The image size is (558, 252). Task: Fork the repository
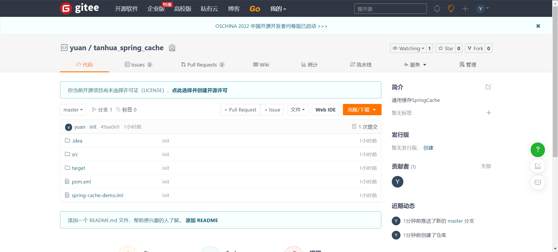point(475,48)
